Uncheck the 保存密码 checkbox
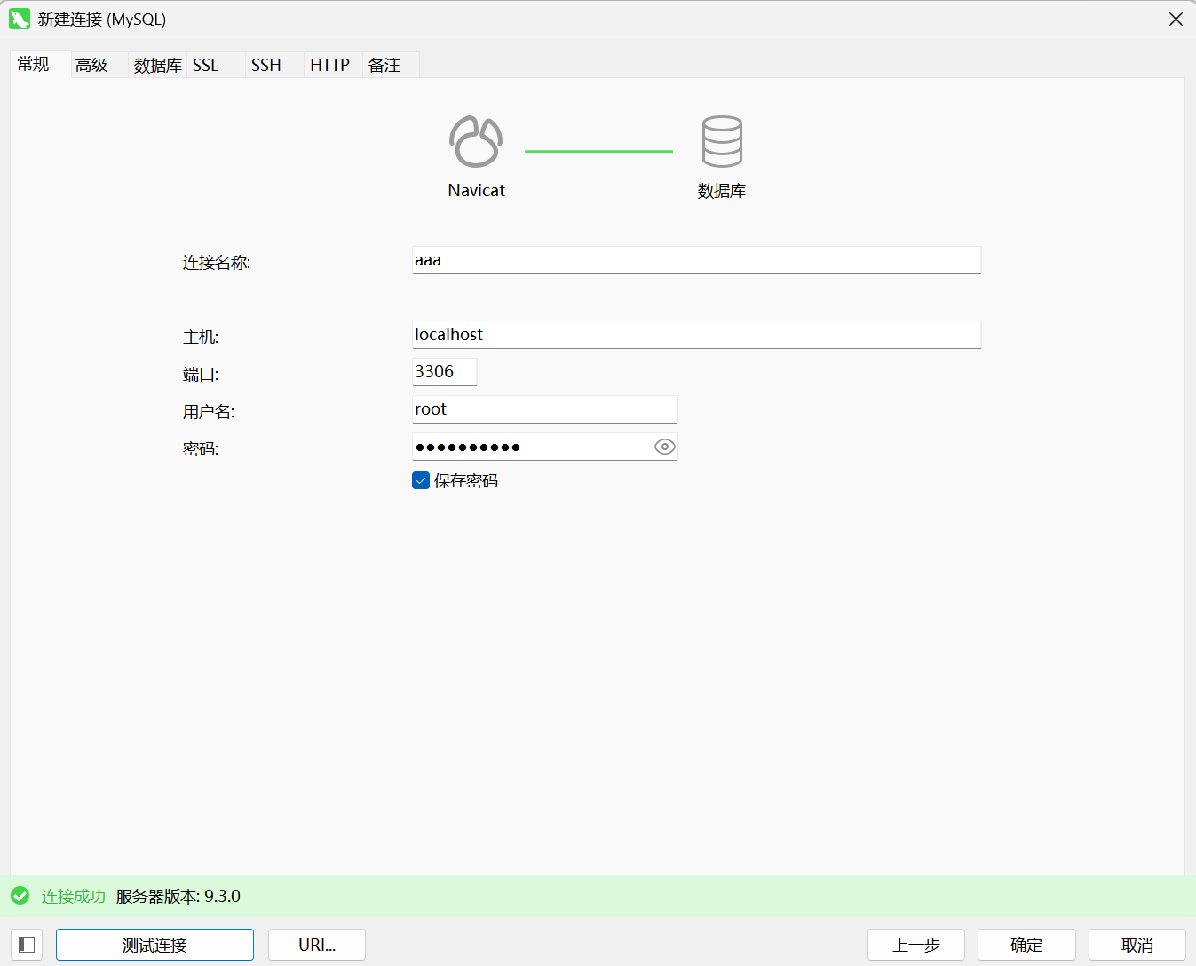Image resolution: width=1196 pixels, height=966 pixels. 421,480
